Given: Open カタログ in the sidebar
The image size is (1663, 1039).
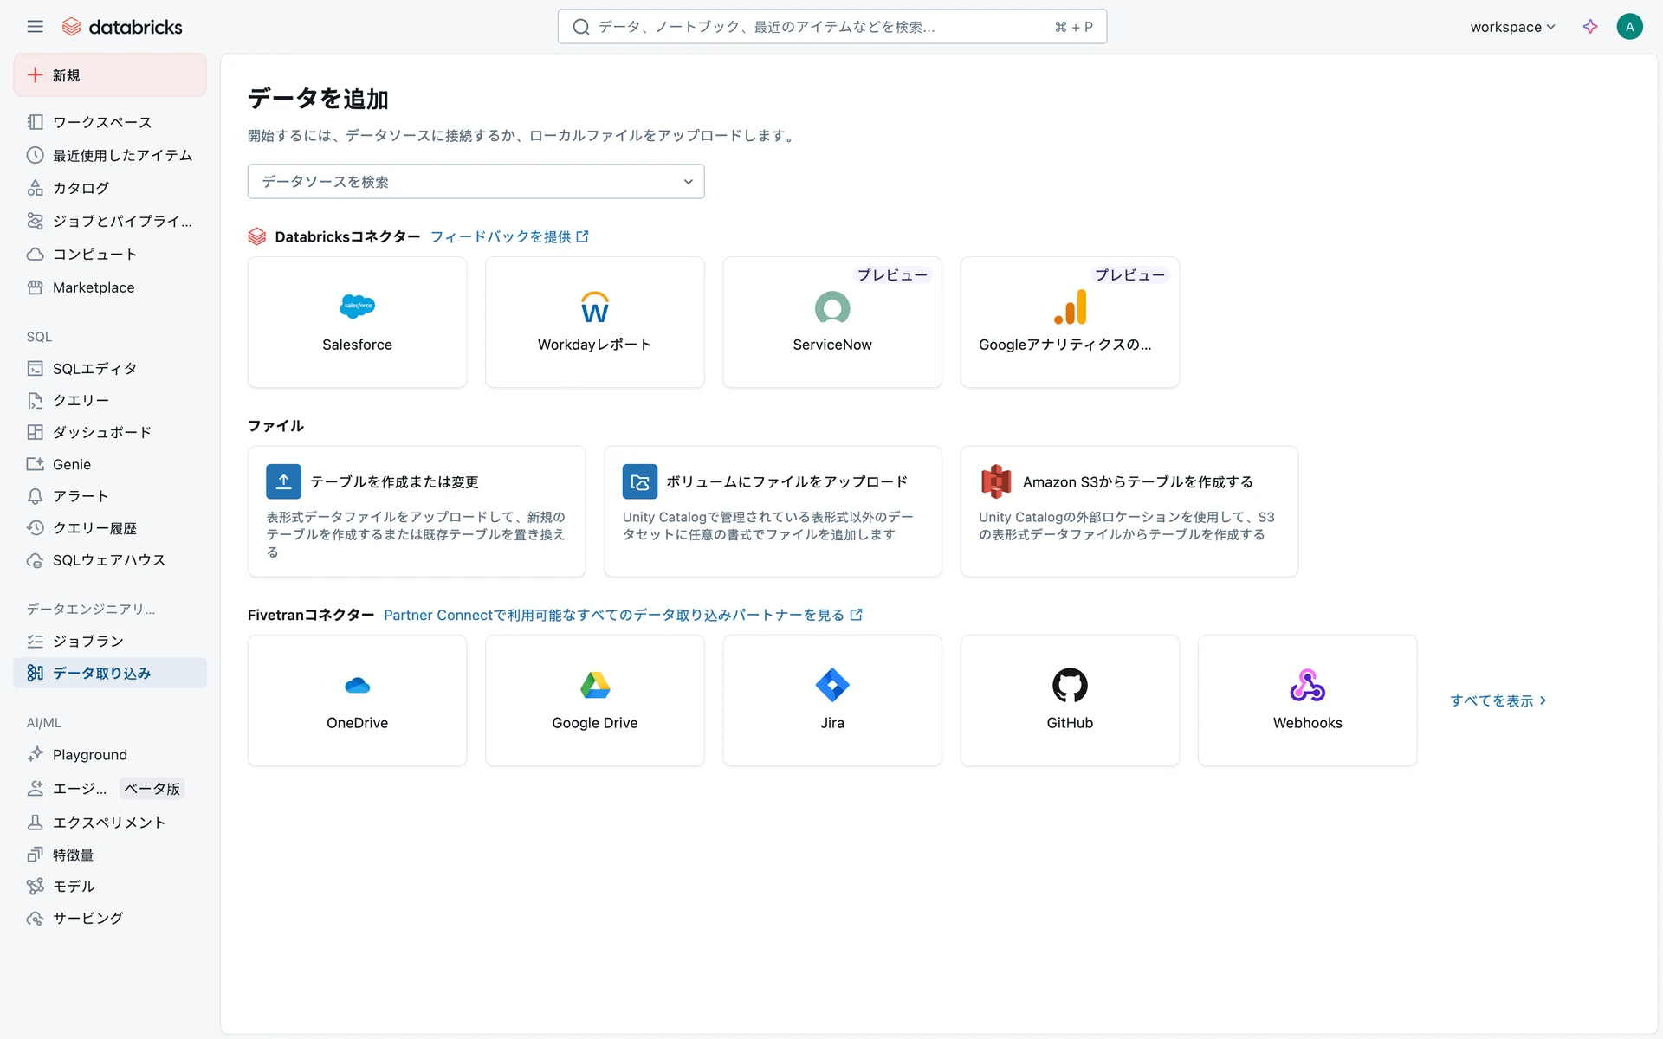Looking at the screenshot, I should 81,188.
